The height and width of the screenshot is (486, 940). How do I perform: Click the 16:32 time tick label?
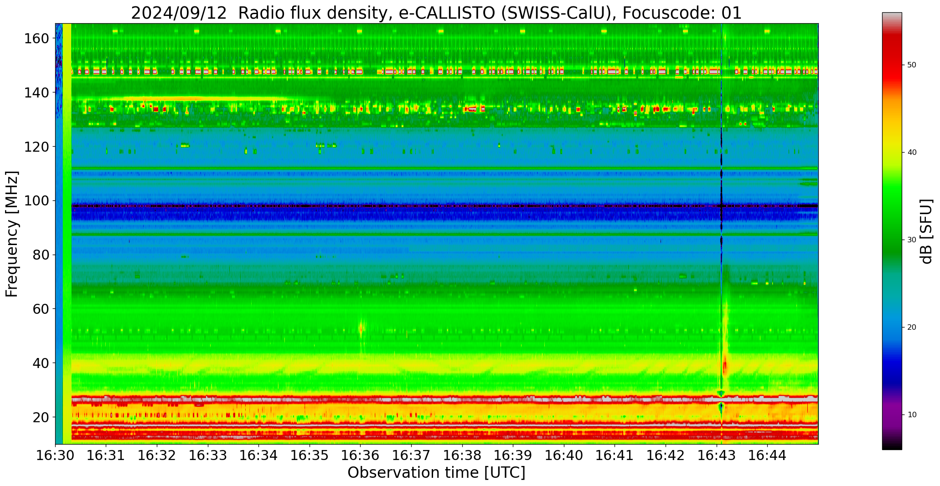(157, 455)
